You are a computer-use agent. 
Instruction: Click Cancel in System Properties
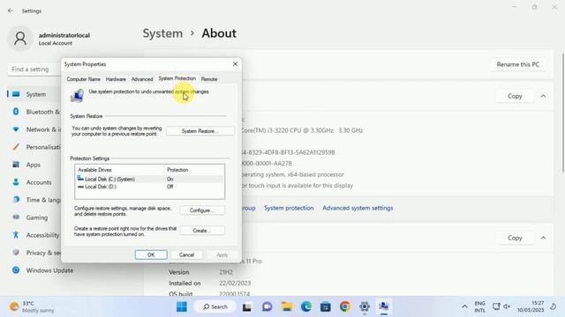pos(186,254)
